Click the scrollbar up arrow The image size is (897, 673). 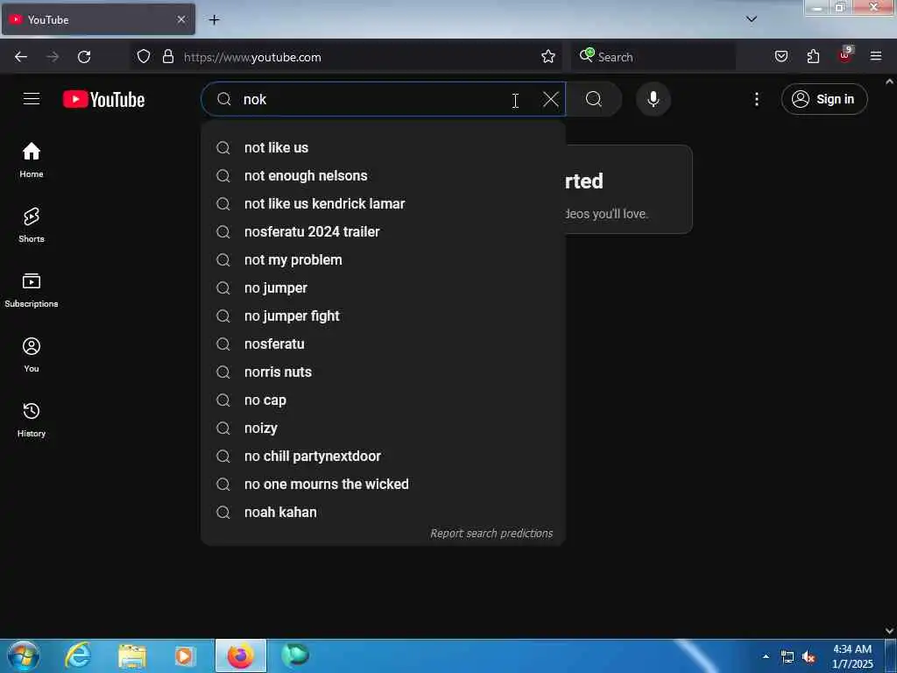pos(890,81)
